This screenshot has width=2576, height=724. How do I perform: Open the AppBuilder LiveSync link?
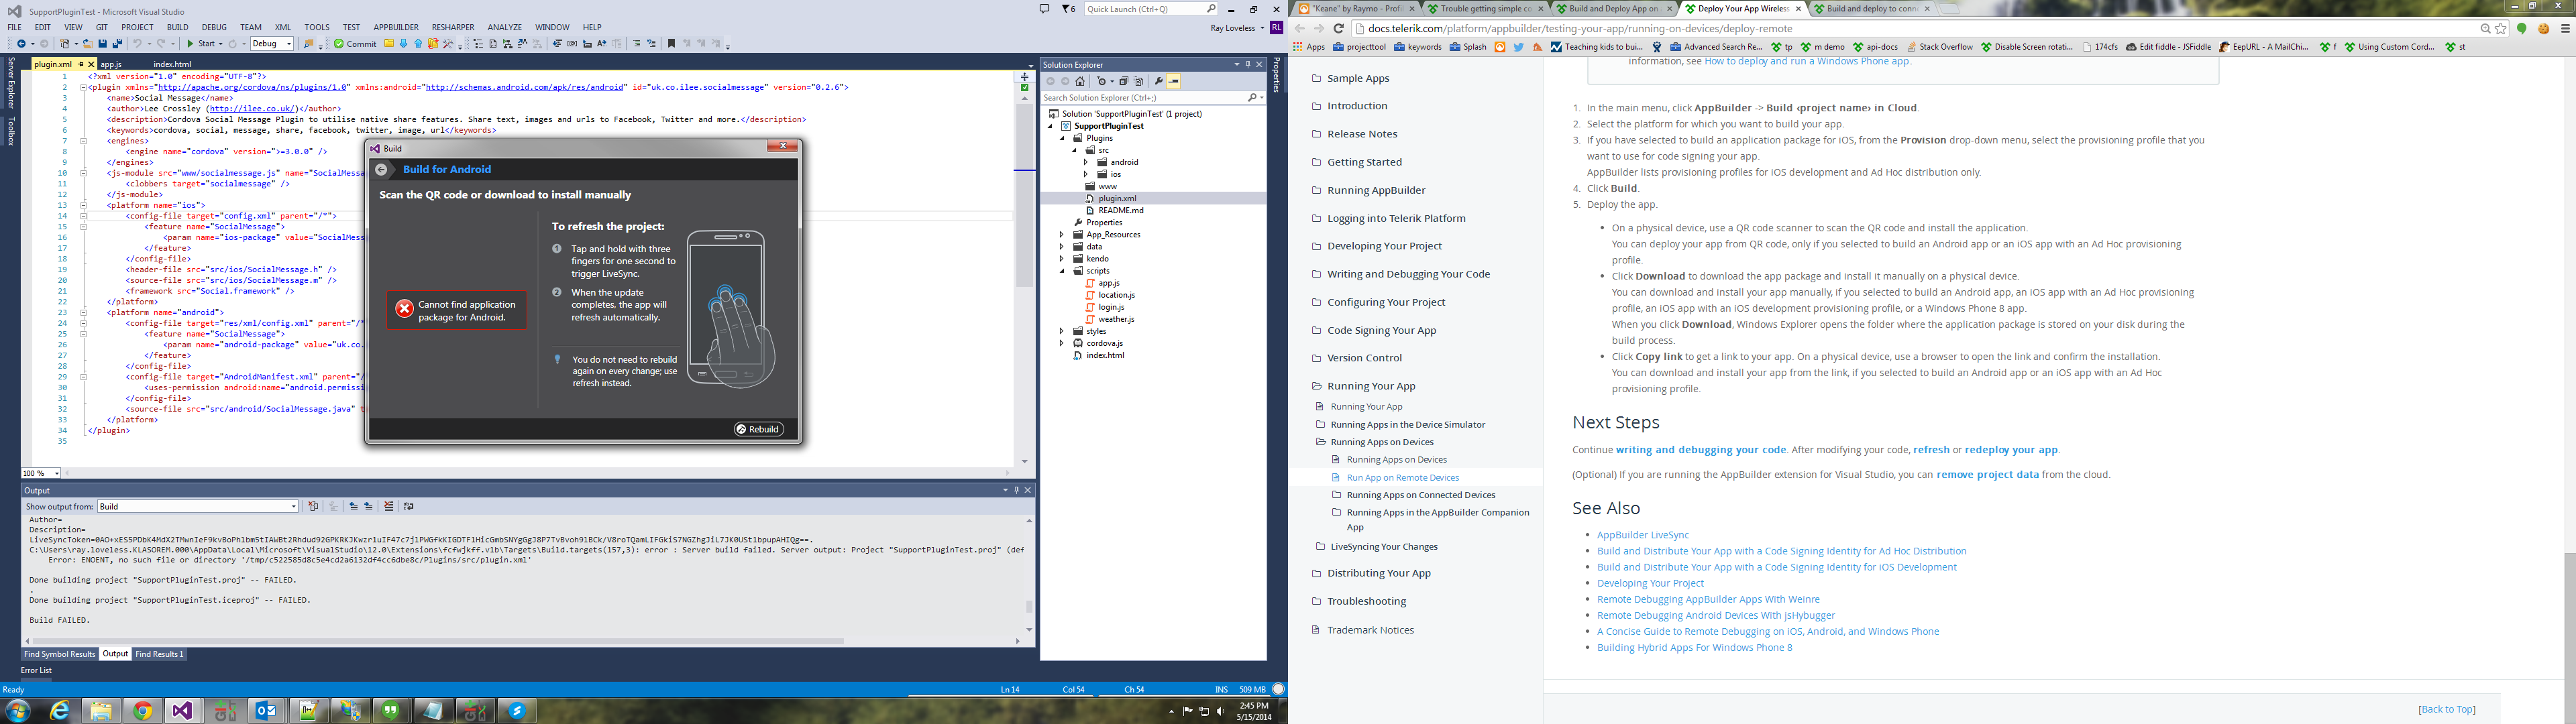pyautogui.click(x=1642, y=535)
